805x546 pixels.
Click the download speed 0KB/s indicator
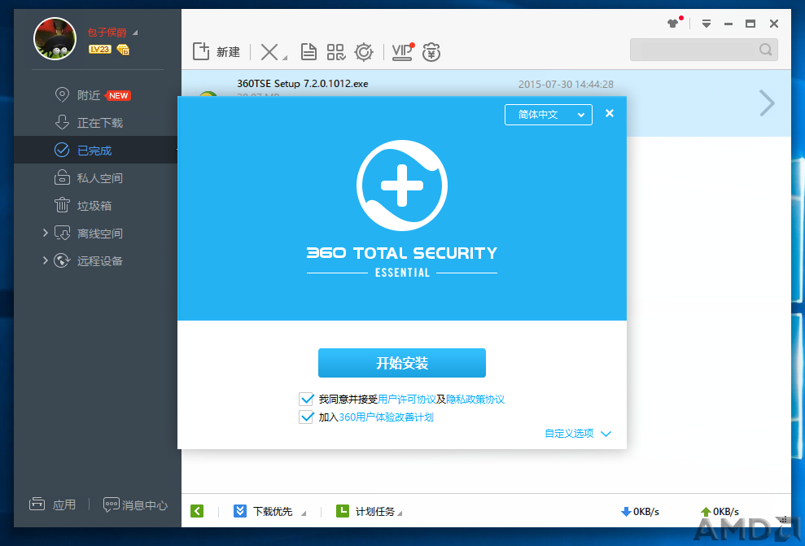click(640, 512)
